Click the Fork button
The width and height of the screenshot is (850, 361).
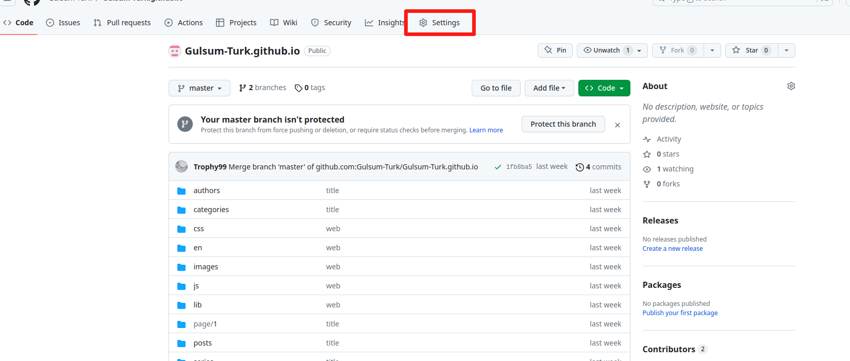click(x=678, y=50)
